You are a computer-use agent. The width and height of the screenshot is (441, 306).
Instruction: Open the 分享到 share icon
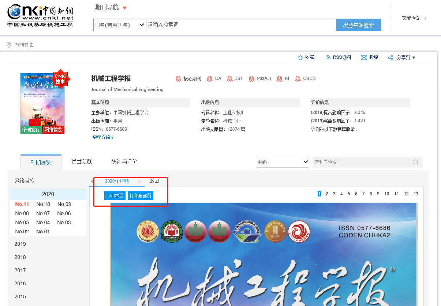[x=390, y=58]
